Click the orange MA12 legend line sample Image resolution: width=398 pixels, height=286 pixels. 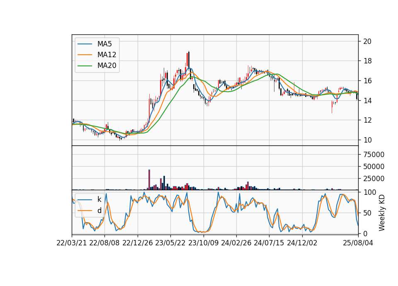pos(85,55)
